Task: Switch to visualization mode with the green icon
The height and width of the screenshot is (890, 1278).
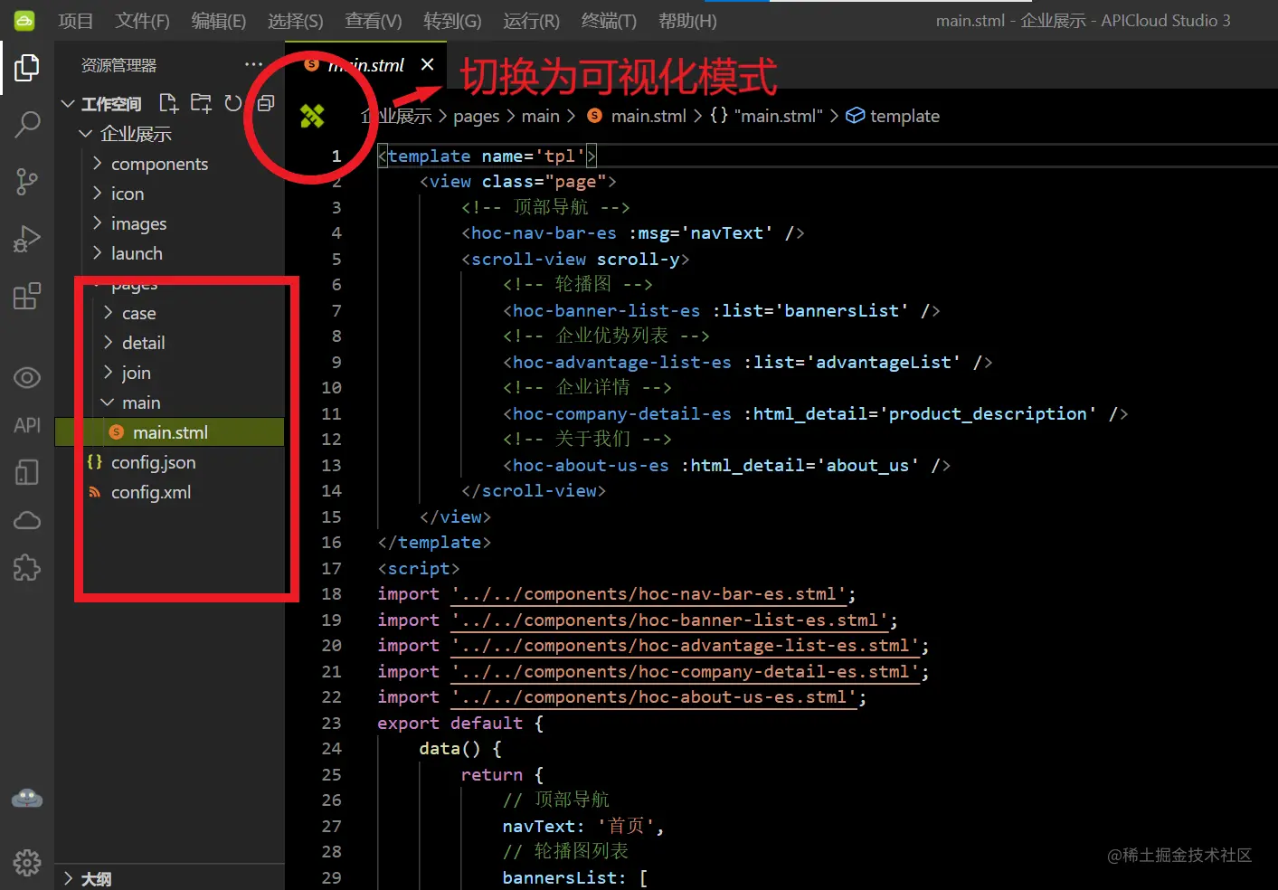Action: coord(312,116)
